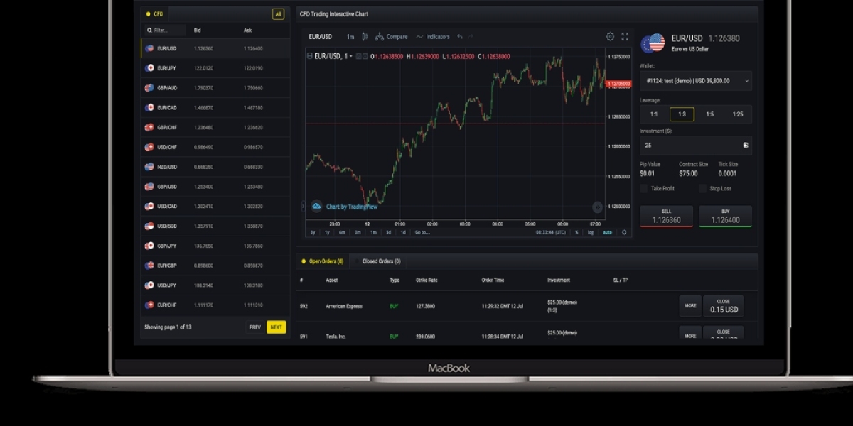The width and height of the screenshot is (853, 426).
Task: Click the BUY button at 1.126400
Action: [x=725, y=217]
